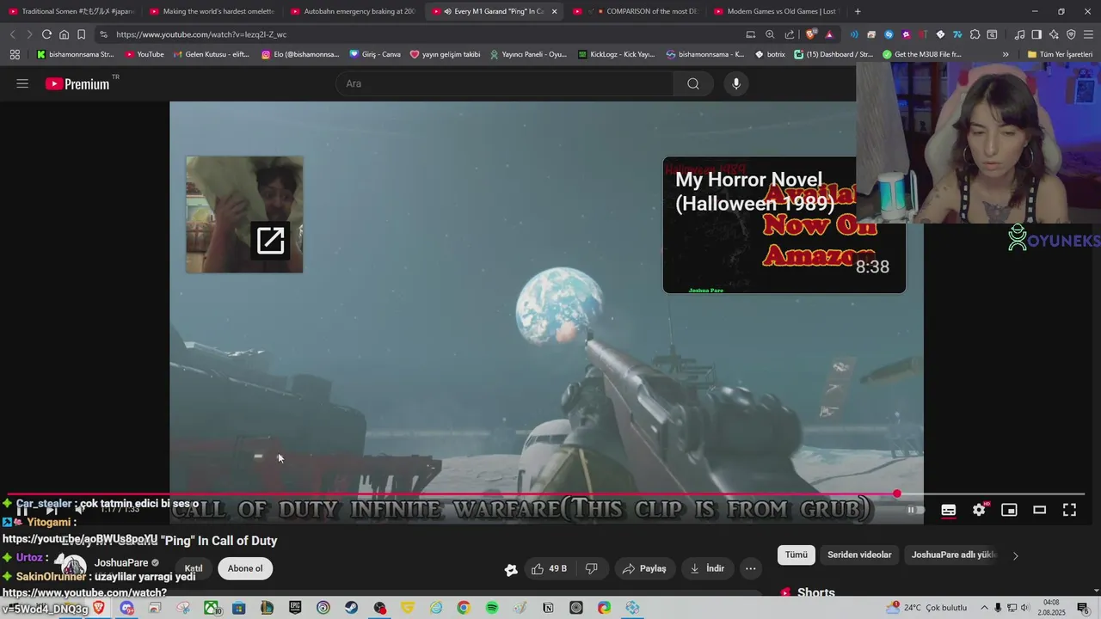The image size is (1101, 619).
Task: Switch to 'COMPARISON of the most DE' tab
Action: [637, 11]
